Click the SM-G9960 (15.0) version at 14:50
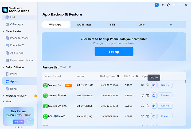This screenshot has width=191, height=130. point(84,95)
